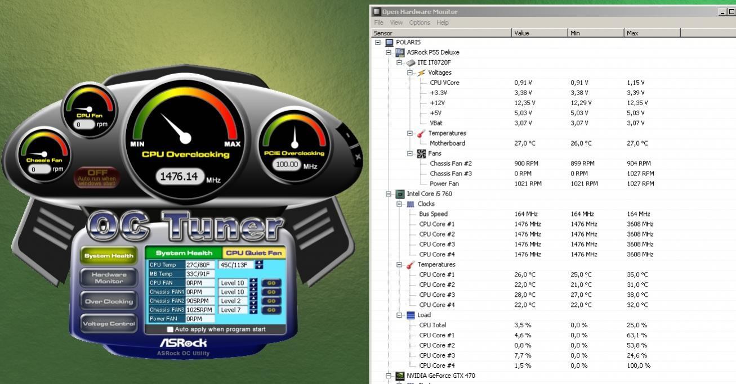Click the Value column header
Viewport: 736px width, 384px height.
tap(539, 33)
